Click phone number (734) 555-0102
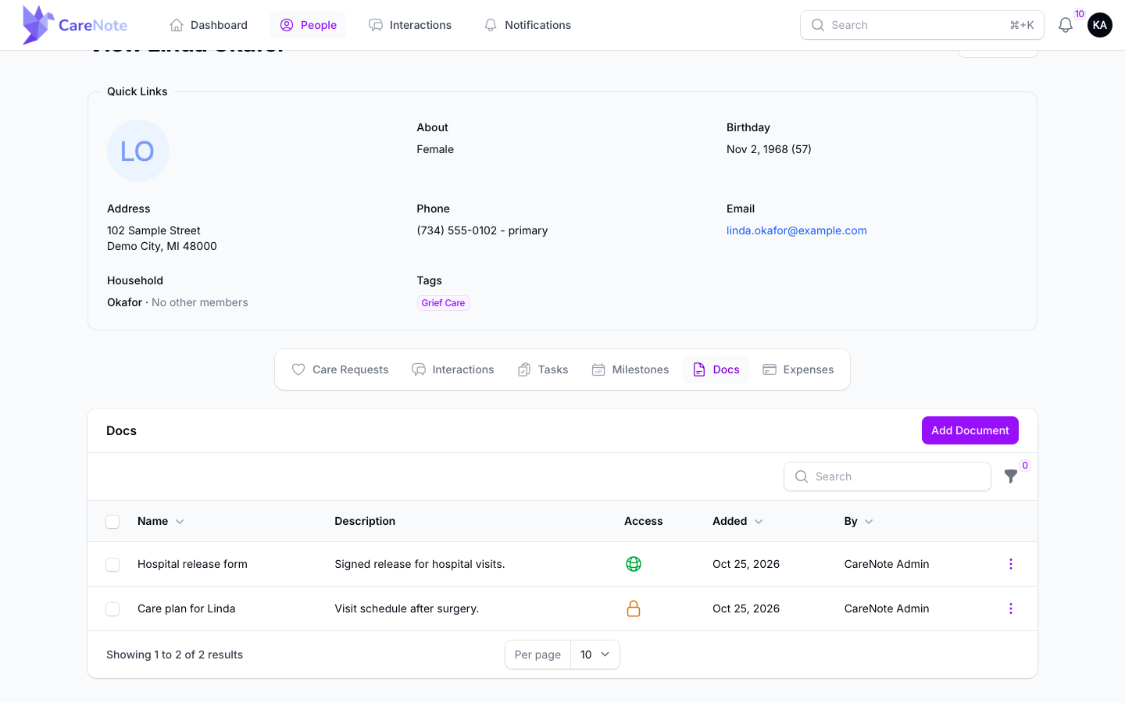 tap(457, 230)
